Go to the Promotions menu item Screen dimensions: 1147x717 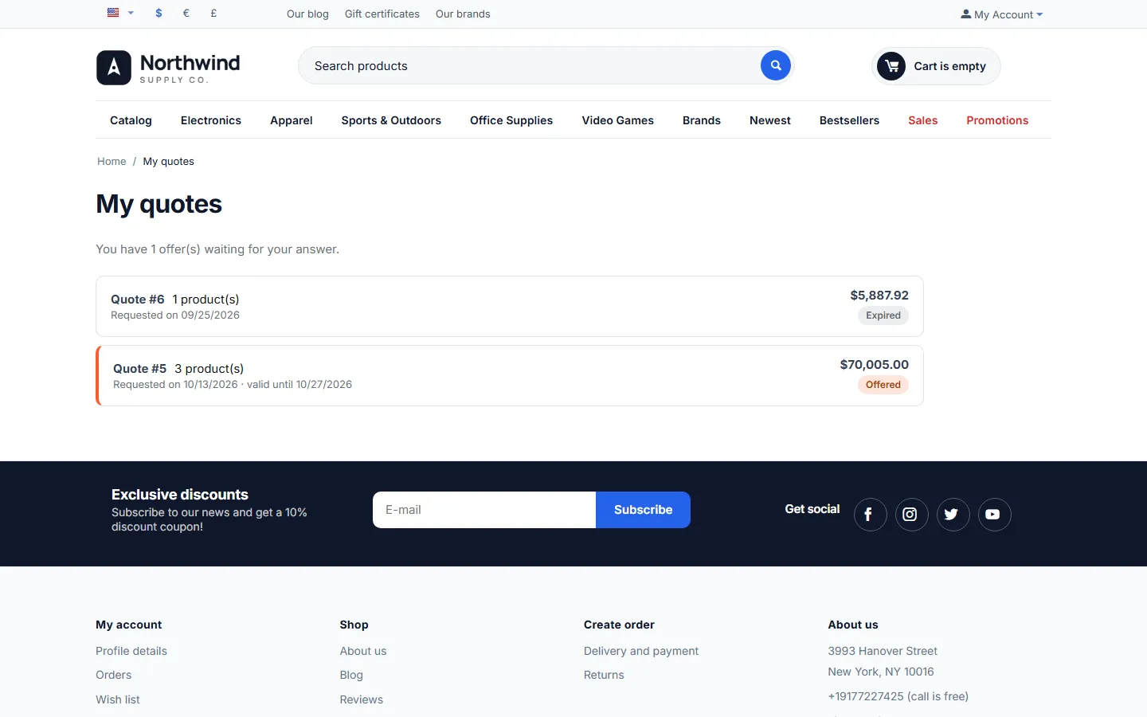[x=997, y=120]
